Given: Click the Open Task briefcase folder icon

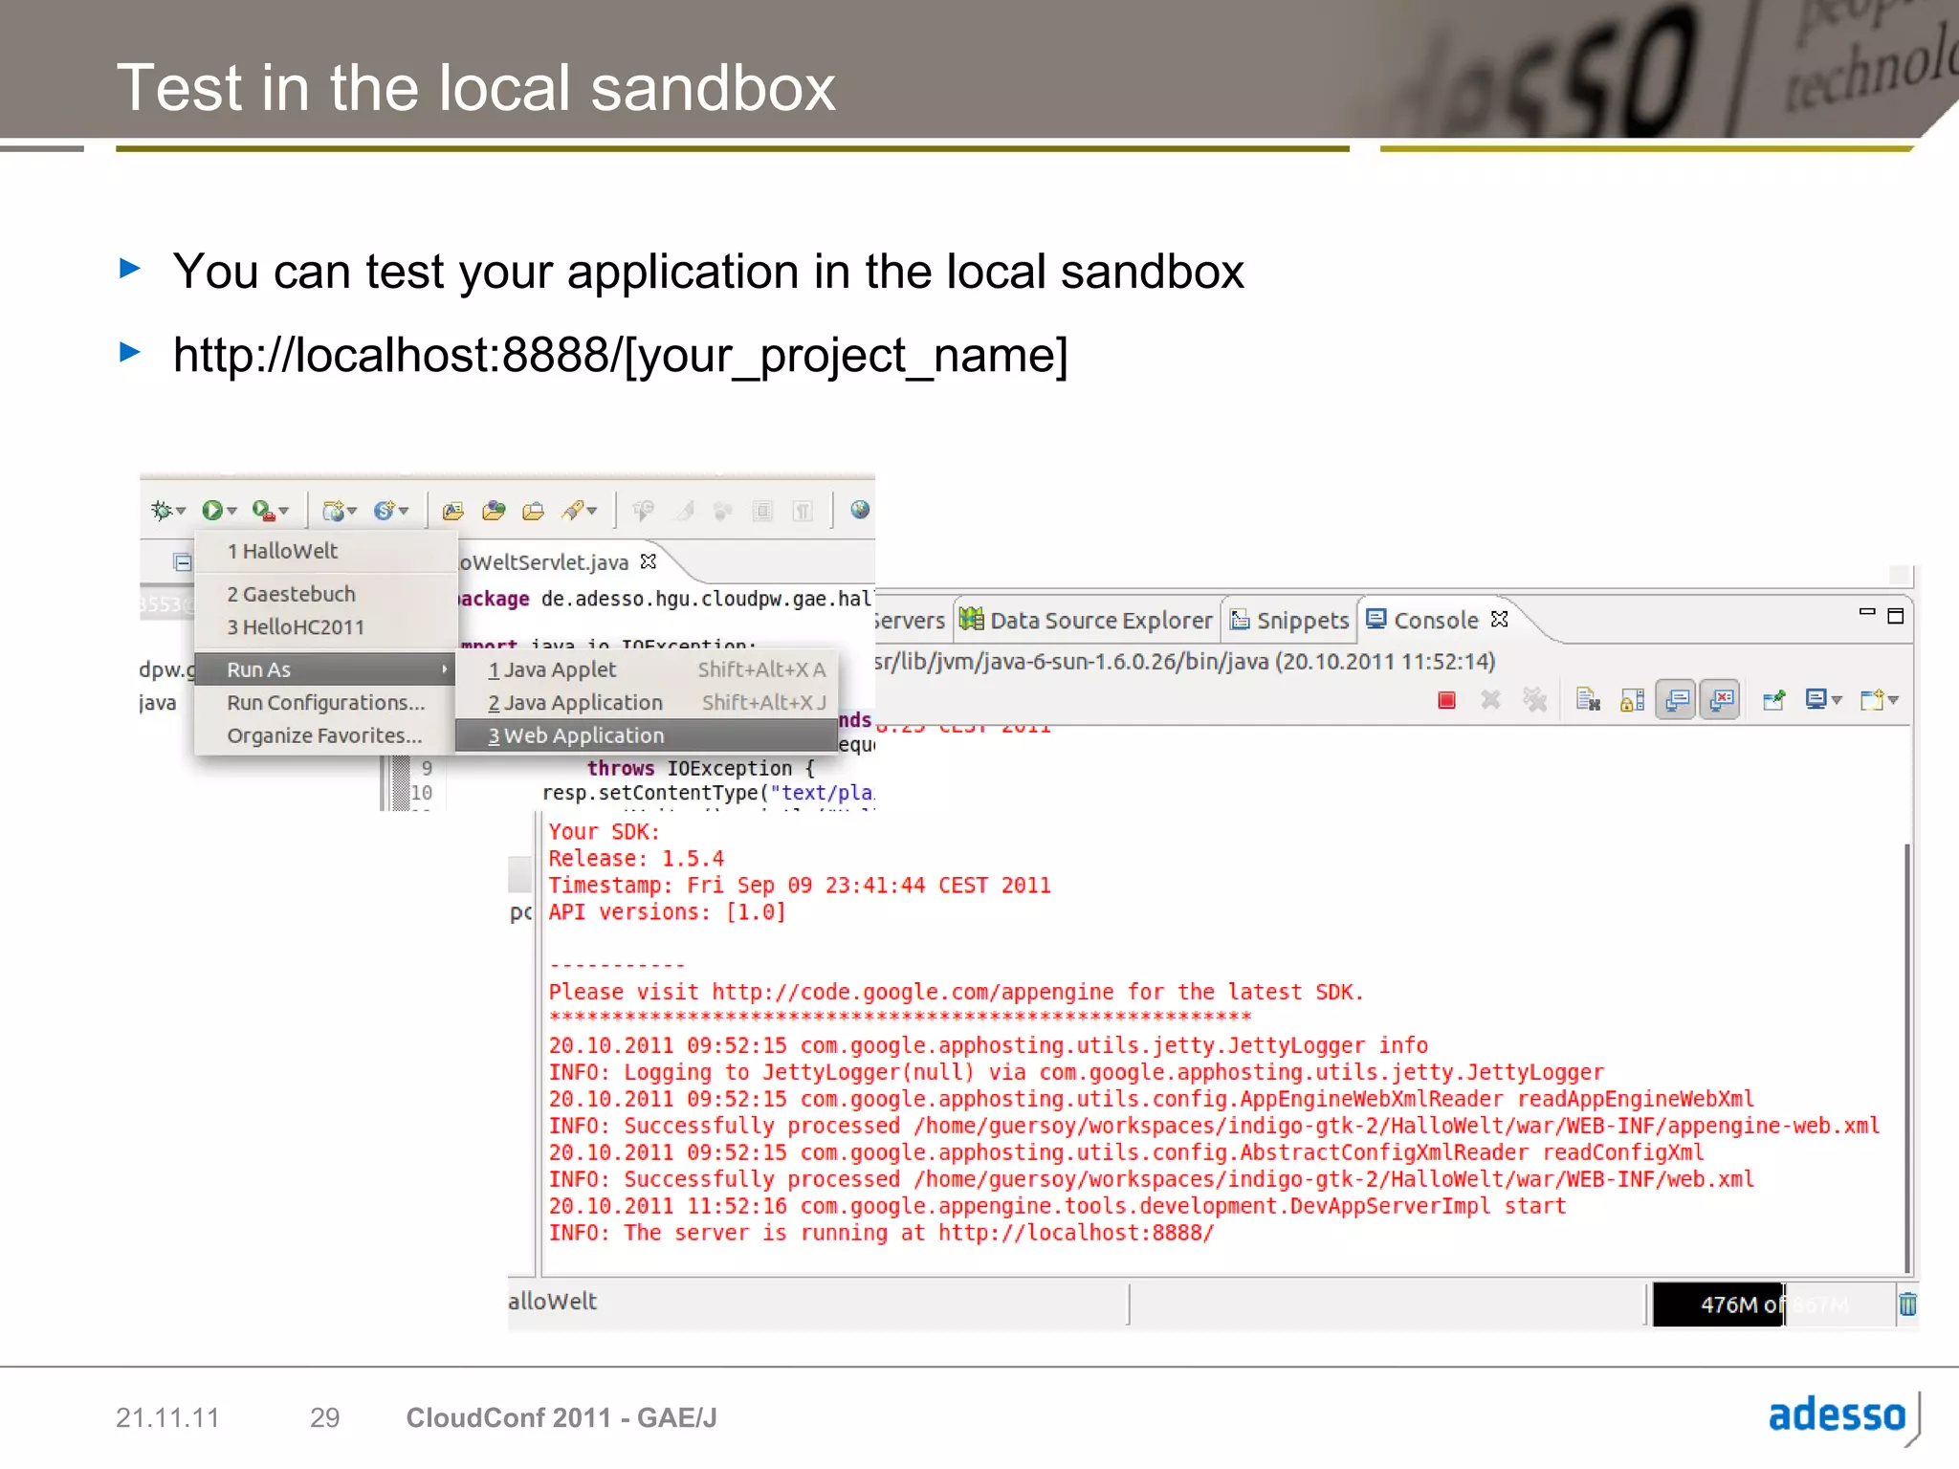Looking at the screenshot, I should pyautogui.click(x=533, y=511).
